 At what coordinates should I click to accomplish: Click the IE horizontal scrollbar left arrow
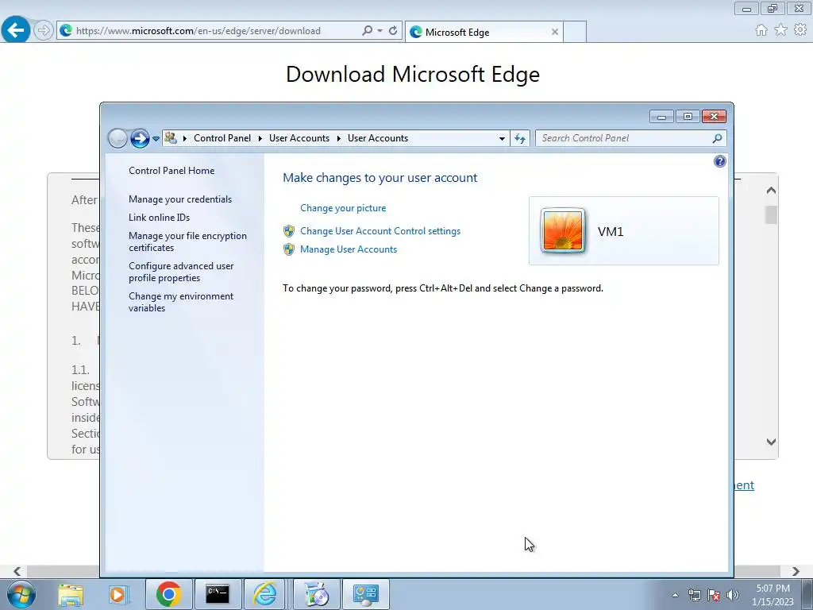[17, 571]
